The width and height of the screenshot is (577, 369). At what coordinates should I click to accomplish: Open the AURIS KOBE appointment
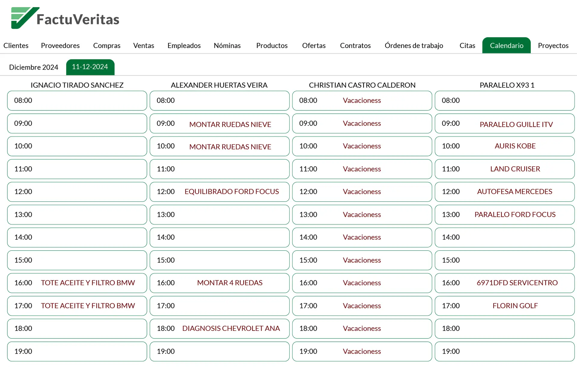click(x=505, y=146)
